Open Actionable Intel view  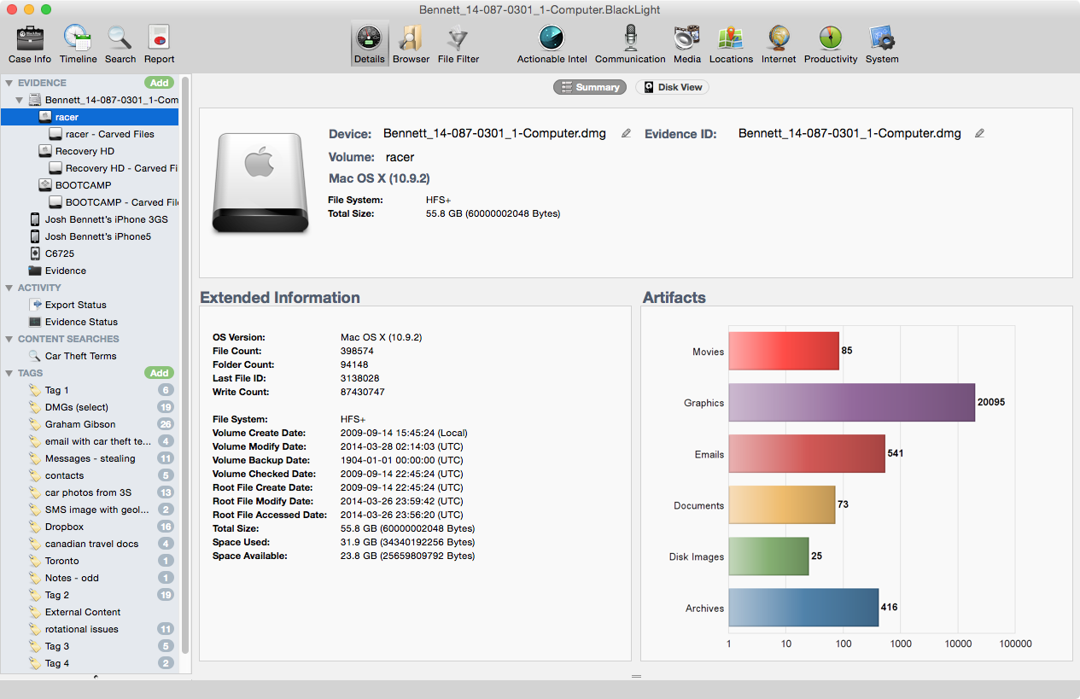(x=552, y=38)
